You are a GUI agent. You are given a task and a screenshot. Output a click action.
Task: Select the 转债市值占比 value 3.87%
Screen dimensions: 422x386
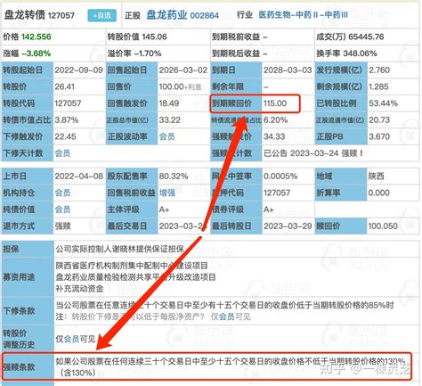pyautogui.click(x=67, y=120)
